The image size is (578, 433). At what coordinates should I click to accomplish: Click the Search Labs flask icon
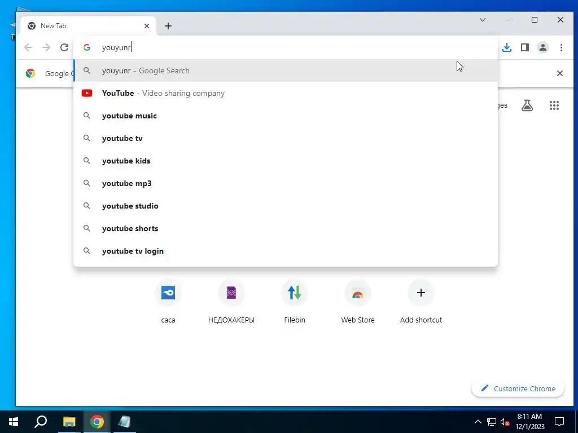click(x=527, y=105)
